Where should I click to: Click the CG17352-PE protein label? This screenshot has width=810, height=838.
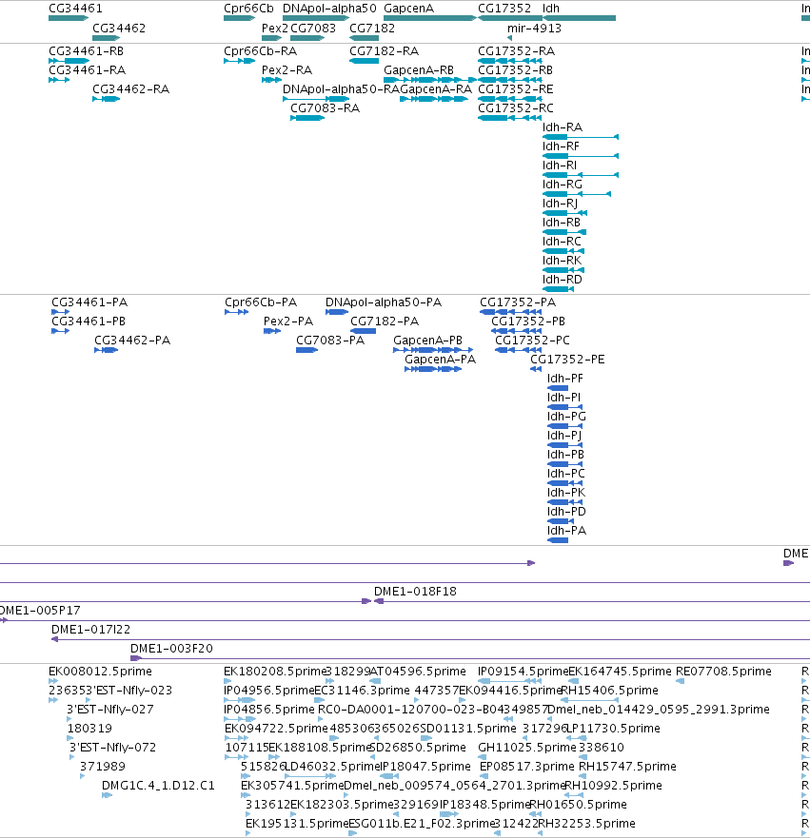567,360
